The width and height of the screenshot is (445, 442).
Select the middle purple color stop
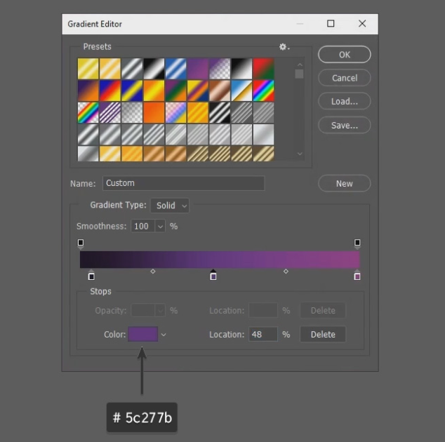pos(213,276)
